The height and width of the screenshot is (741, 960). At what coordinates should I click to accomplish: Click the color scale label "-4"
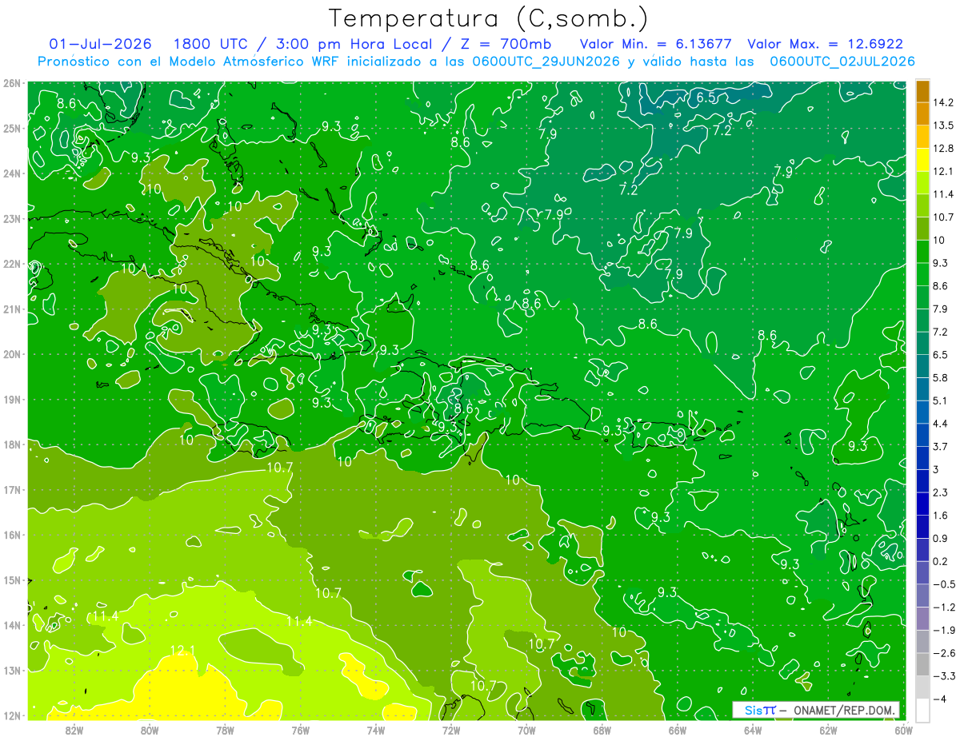(x=938, y=699)
